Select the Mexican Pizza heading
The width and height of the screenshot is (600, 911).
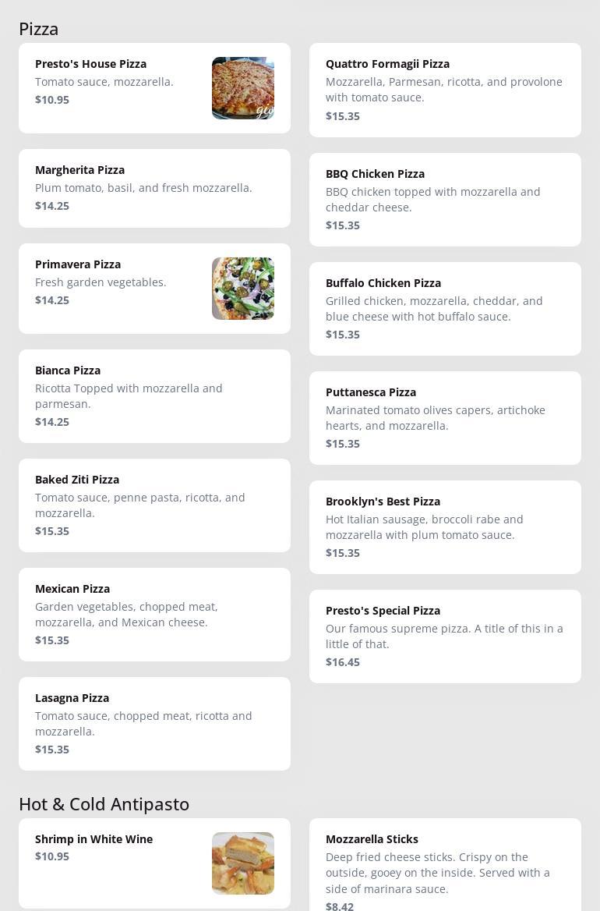72,589
